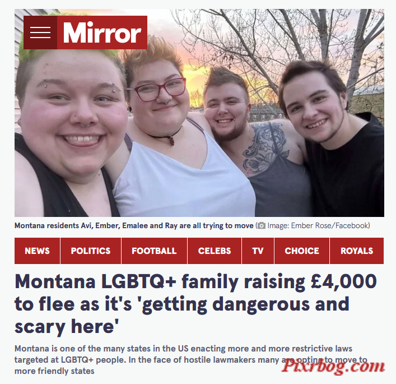Viewport: 396px width, 384px height.
Task: Open the hamburger menu beside Mirror logo
Action: (40, 33)
